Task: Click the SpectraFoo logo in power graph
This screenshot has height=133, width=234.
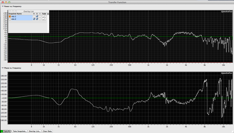Action: pyautogui.click(x=226, y=12)
